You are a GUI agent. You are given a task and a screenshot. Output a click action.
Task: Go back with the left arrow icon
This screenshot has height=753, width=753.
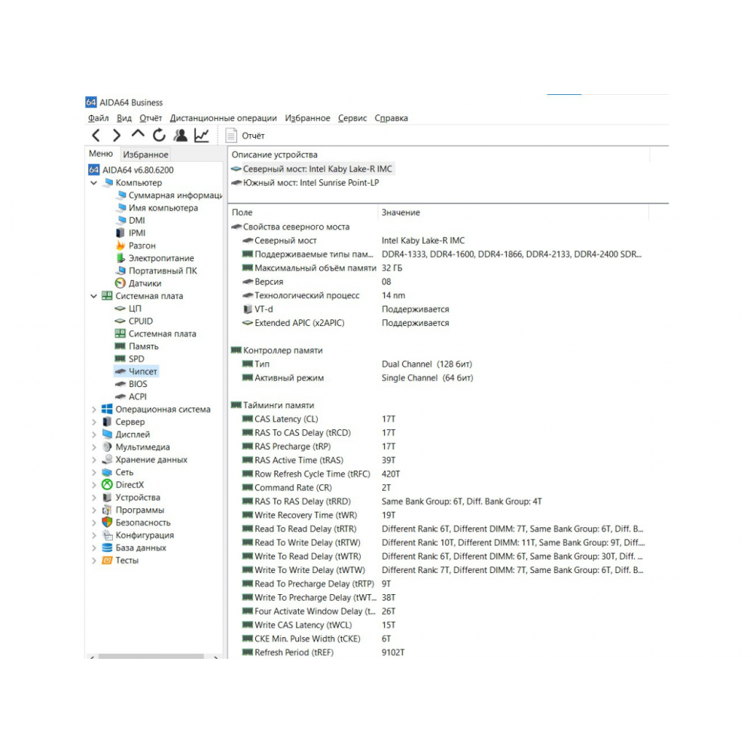pos(96,136)
